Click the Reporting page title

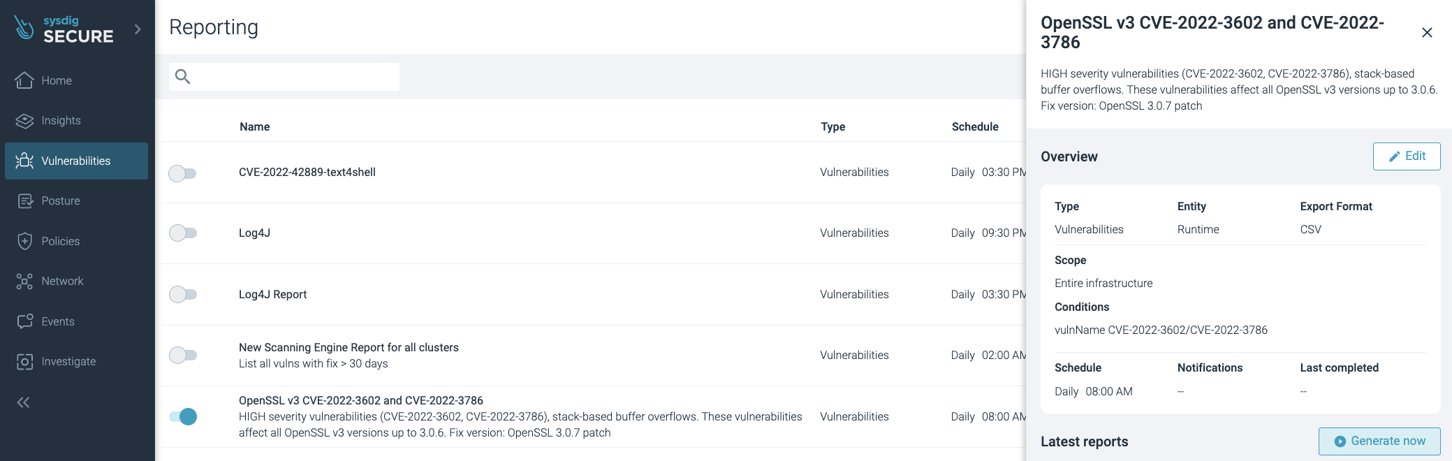coord(214,27)
